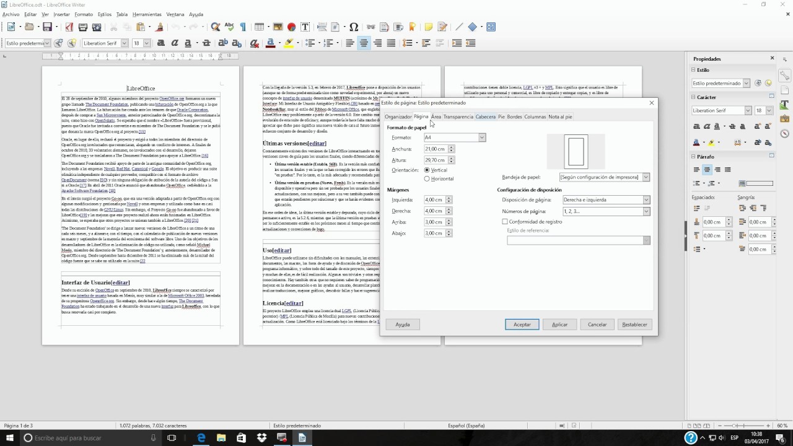Click the Insert table icon
The height and width of the screenshot is (446, 793).
coord(259,27)
